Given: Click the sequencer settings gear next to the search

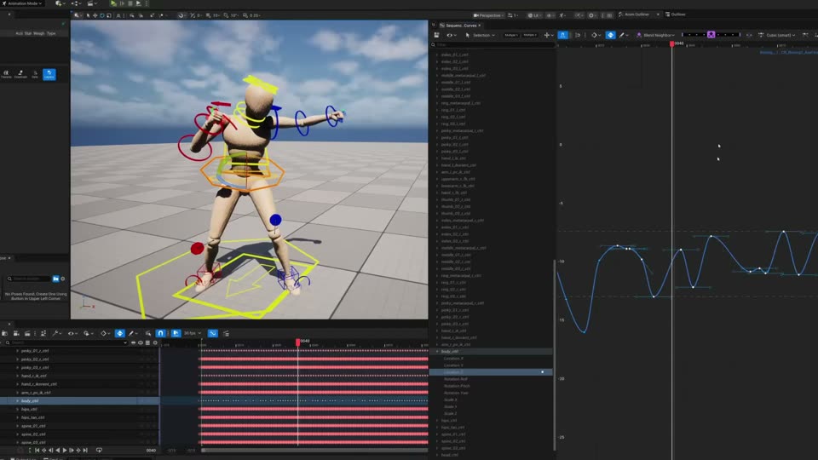Looking at the screenshot, I should (155, 342).
